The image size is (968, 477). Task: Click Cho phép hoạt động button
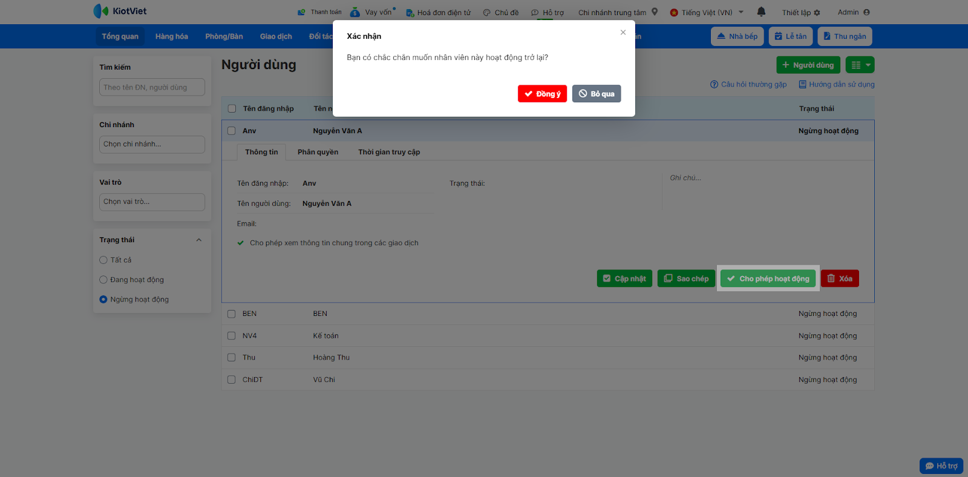point(768,278)
